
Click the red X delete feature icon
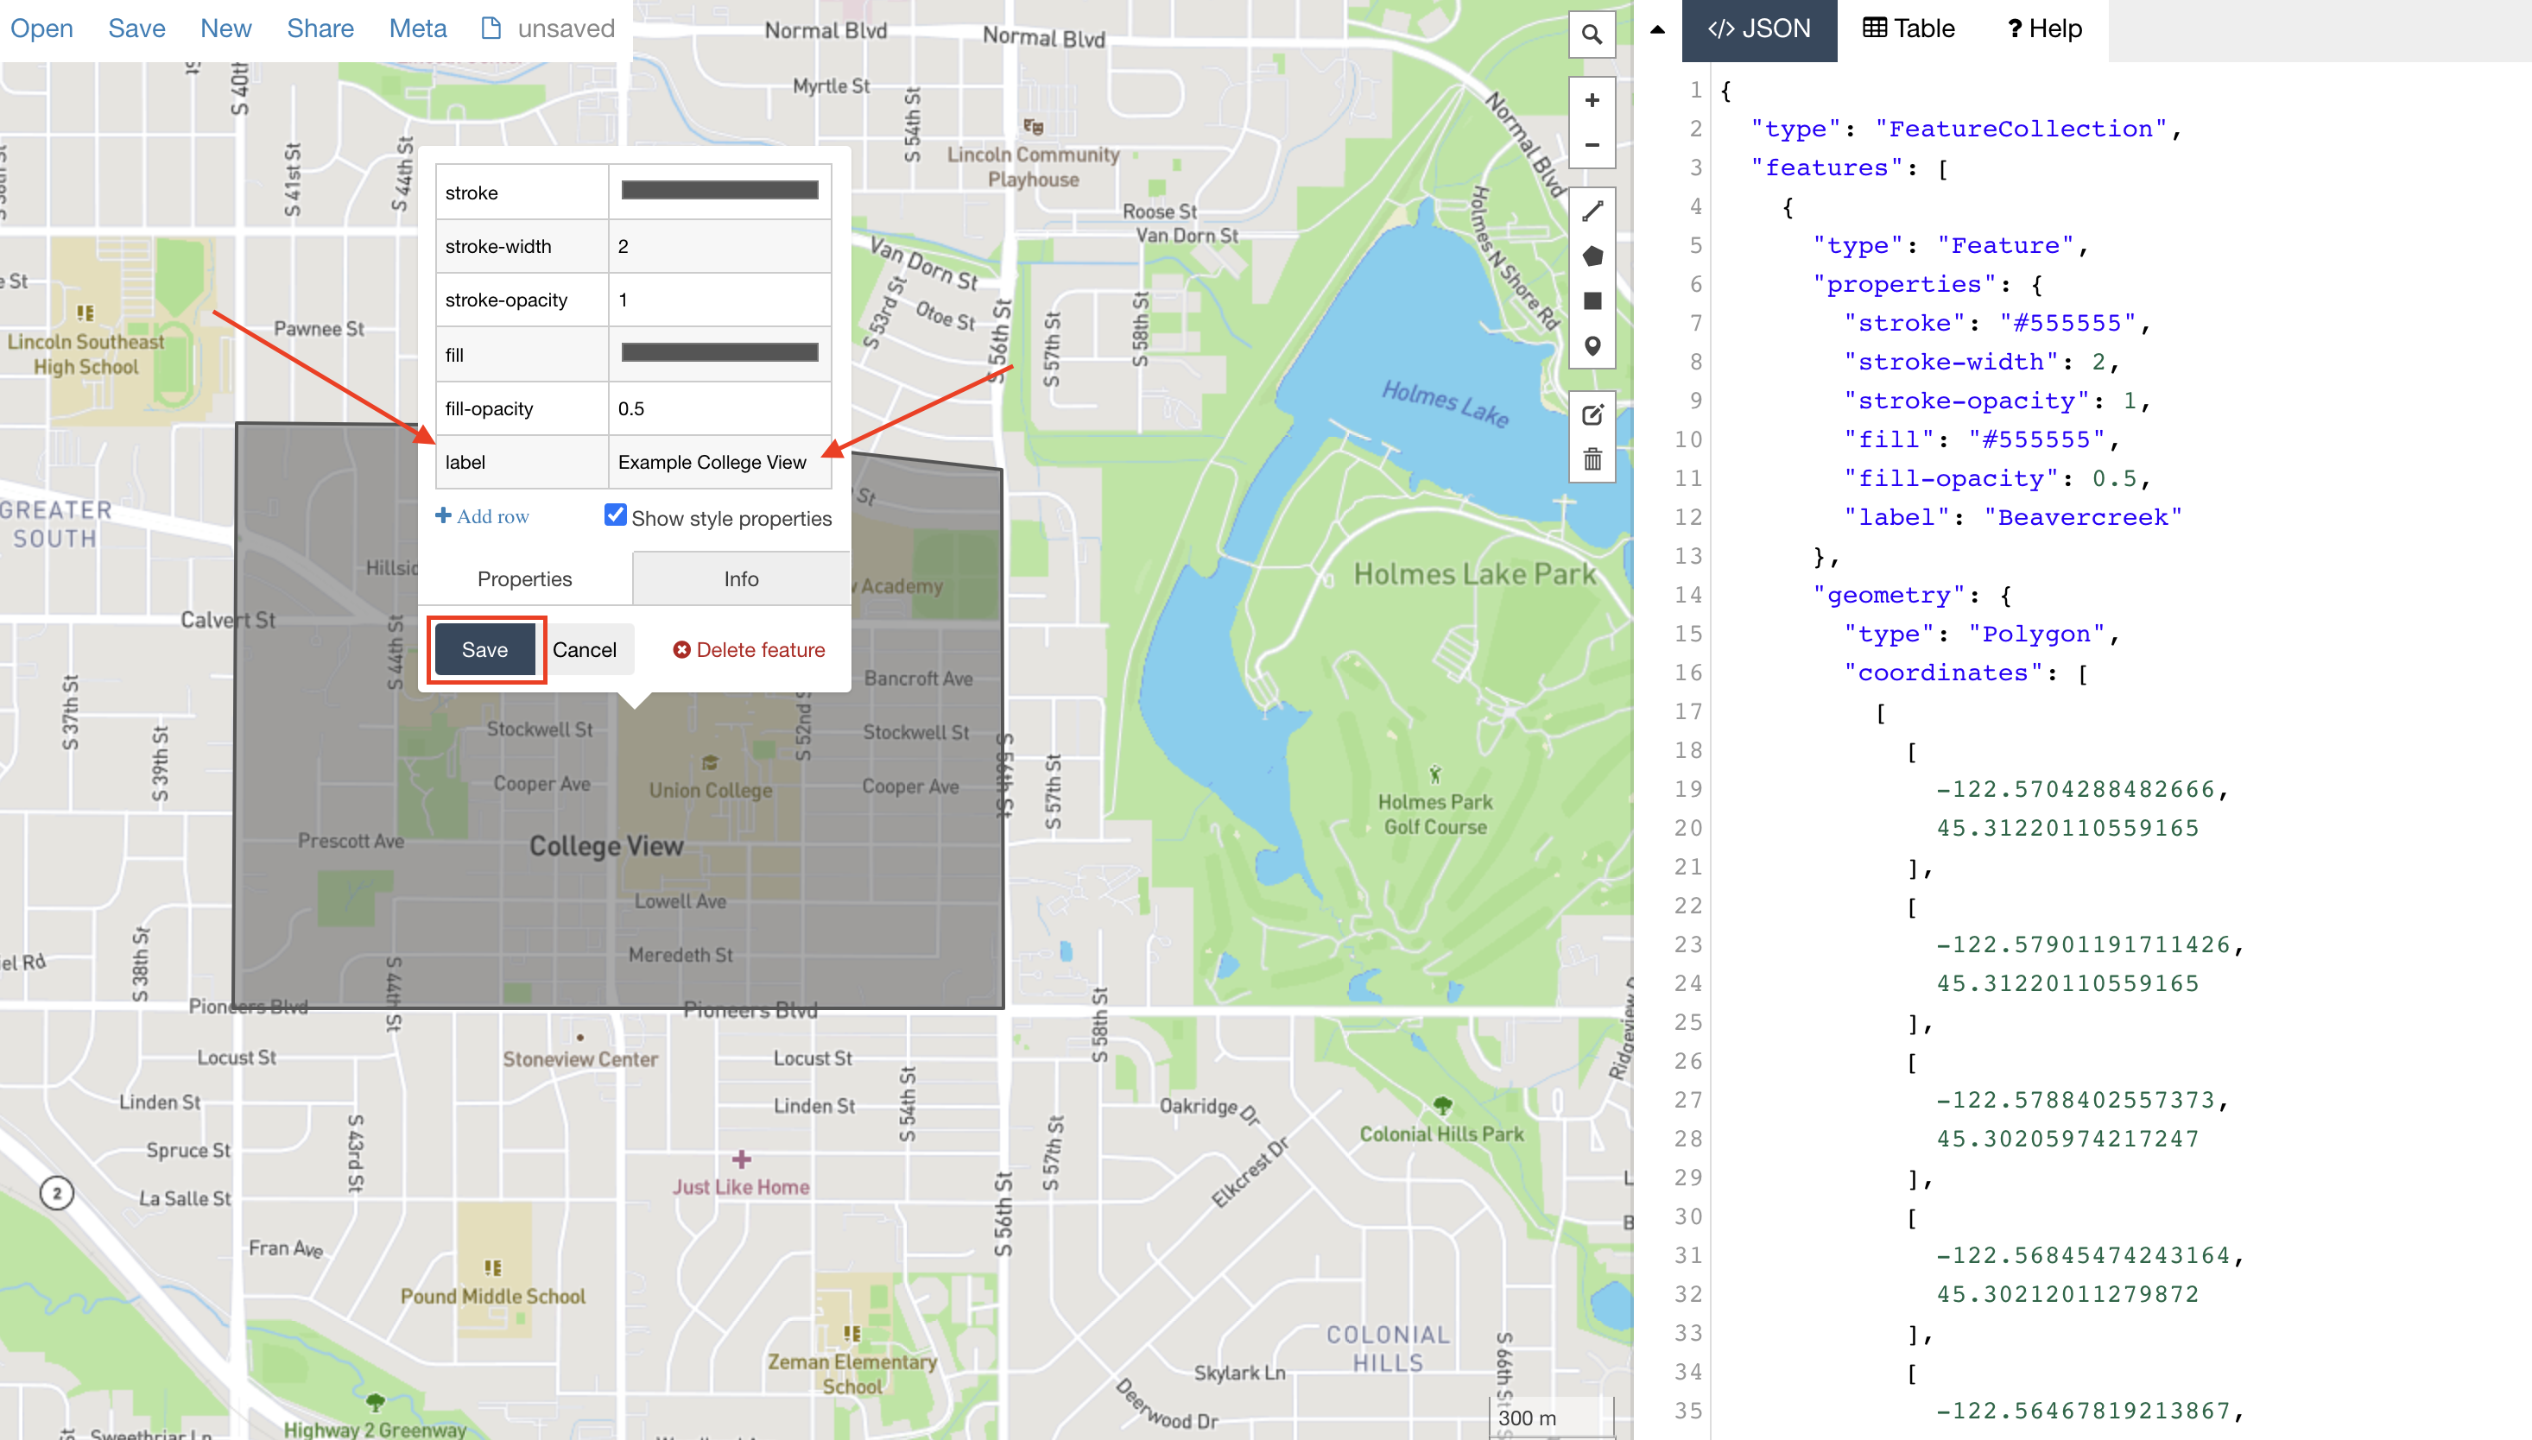pos(681,650)
